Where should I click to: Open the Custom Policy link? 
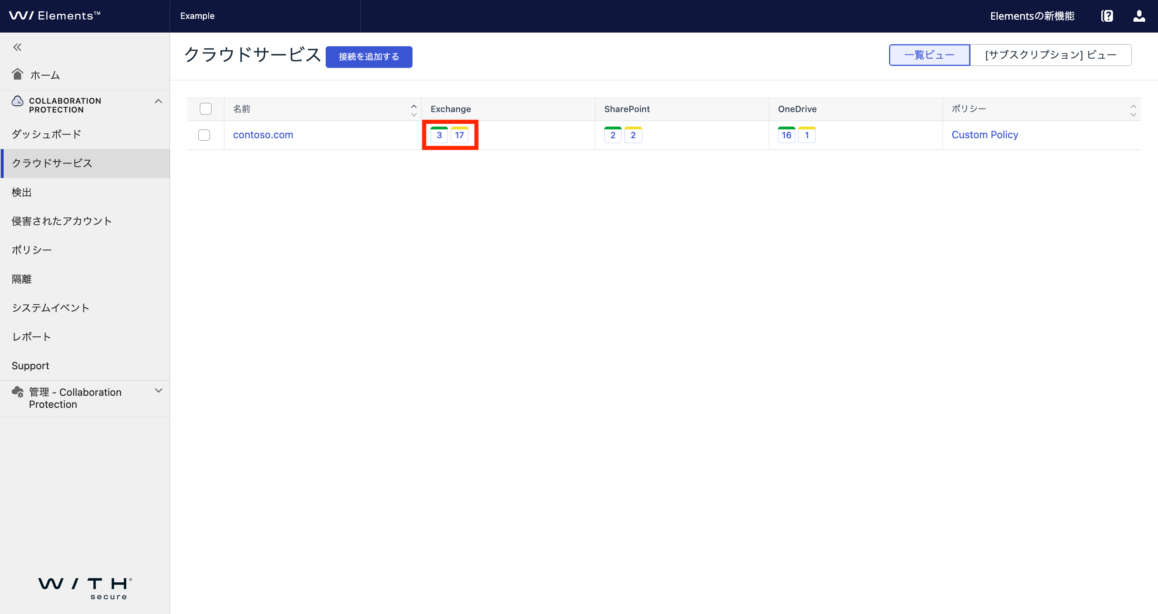click(984, 135)
